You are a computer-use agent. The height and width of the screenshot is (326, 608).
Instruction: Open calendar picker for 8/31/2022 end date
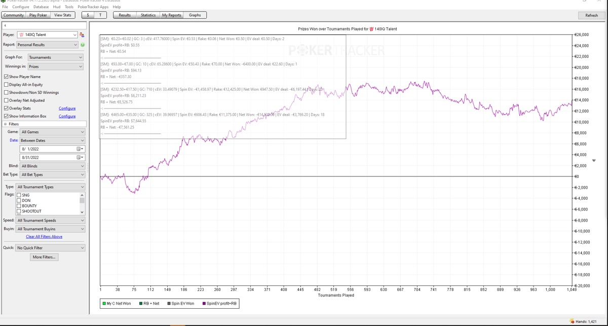point(79,158)
